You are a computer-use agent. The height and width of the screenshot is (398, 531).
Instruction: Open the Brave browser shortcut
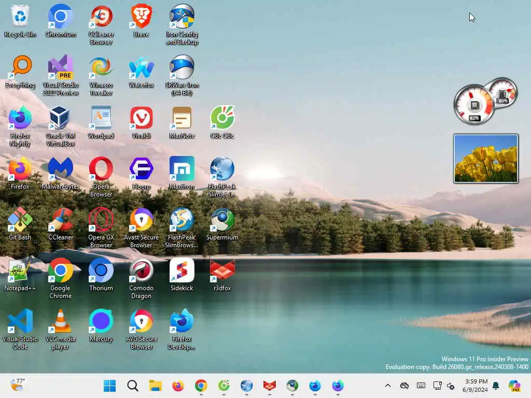(141, 21)
